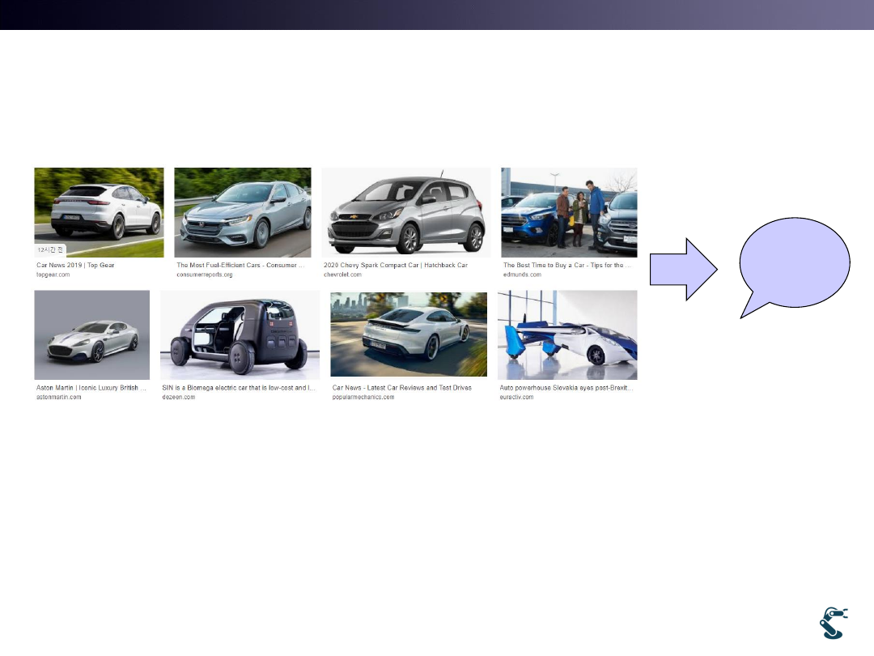874x656 pixels.
Task: Click '2020 Chevy Spark Compact Car' title
Action: [x=395, y=265]
